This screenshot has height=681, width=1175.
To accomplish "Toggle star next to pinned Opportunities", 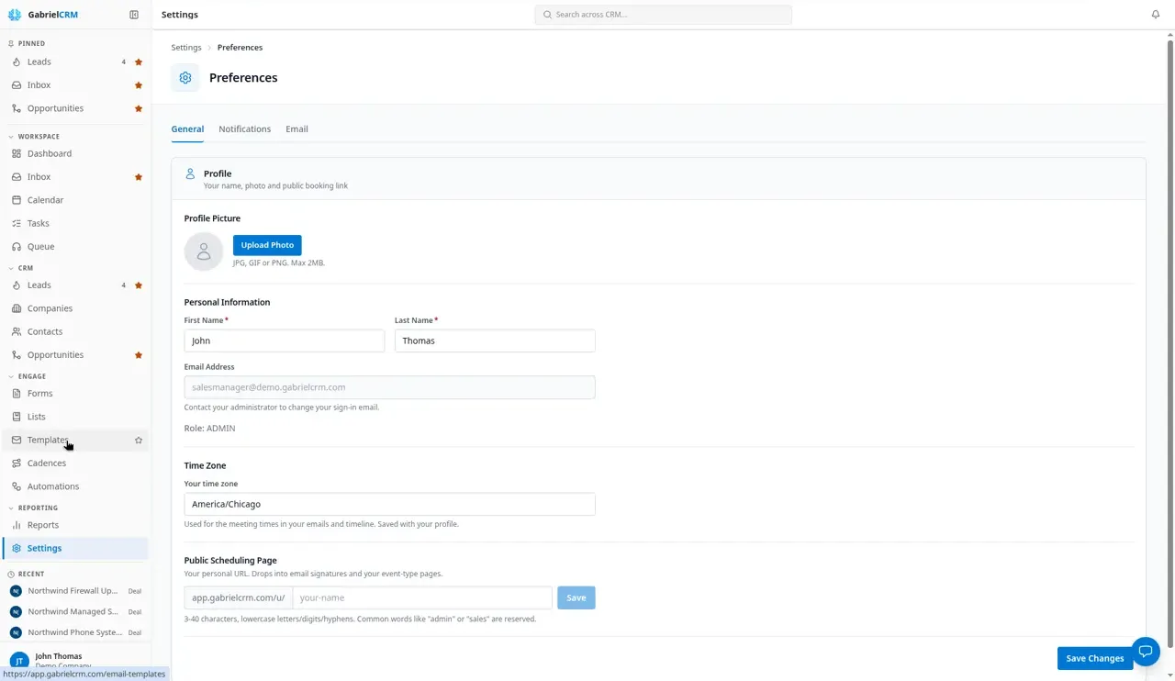I will pyautogui.click(x=139, y=108).
